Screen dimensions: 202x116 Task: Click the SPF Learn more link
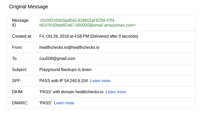pyautogui.click(x=100, y=81)
